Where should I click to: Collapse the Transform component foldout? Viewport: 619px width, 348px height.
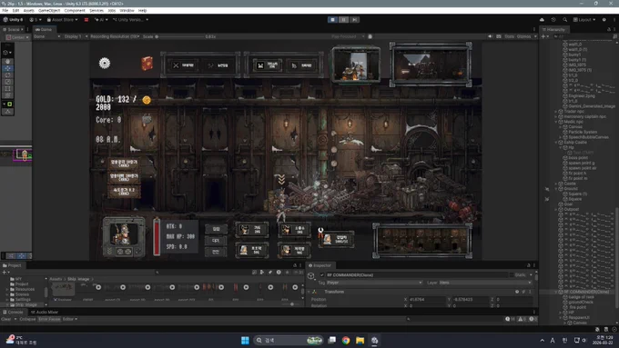point(309,292)
